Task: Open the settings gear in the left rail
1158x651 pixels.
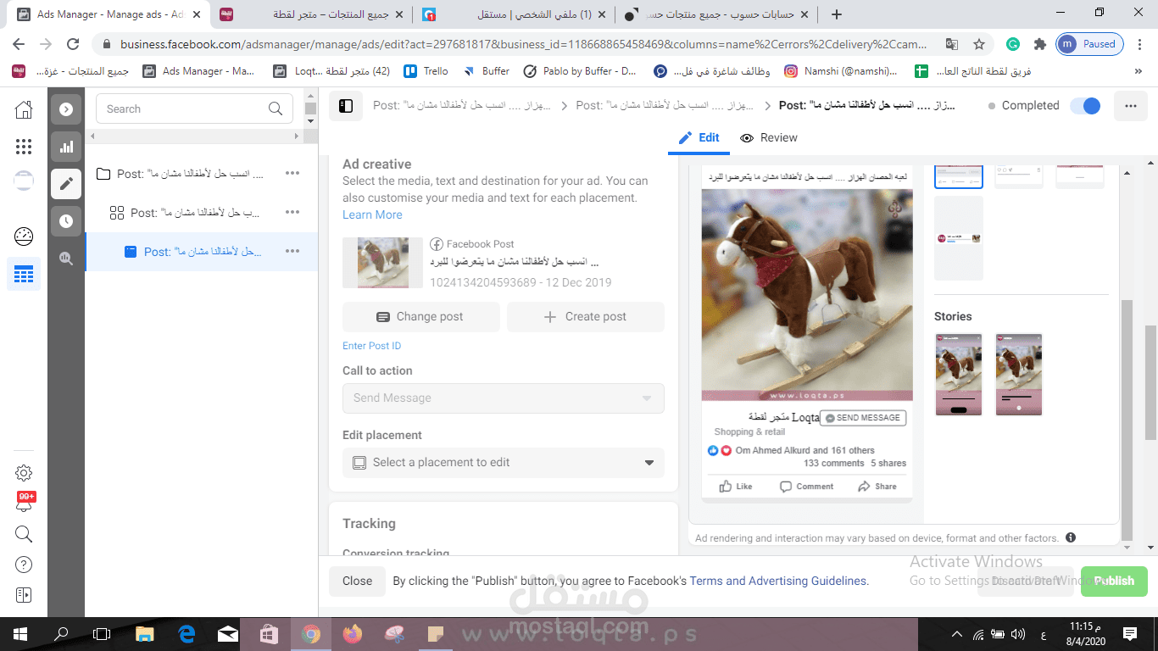Action: click(24, 473)
